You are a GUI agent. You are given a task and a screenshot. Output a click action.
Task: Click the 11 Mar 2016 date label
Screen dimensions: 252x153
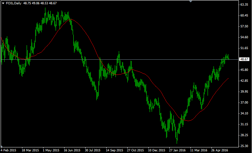coord(199,150)
